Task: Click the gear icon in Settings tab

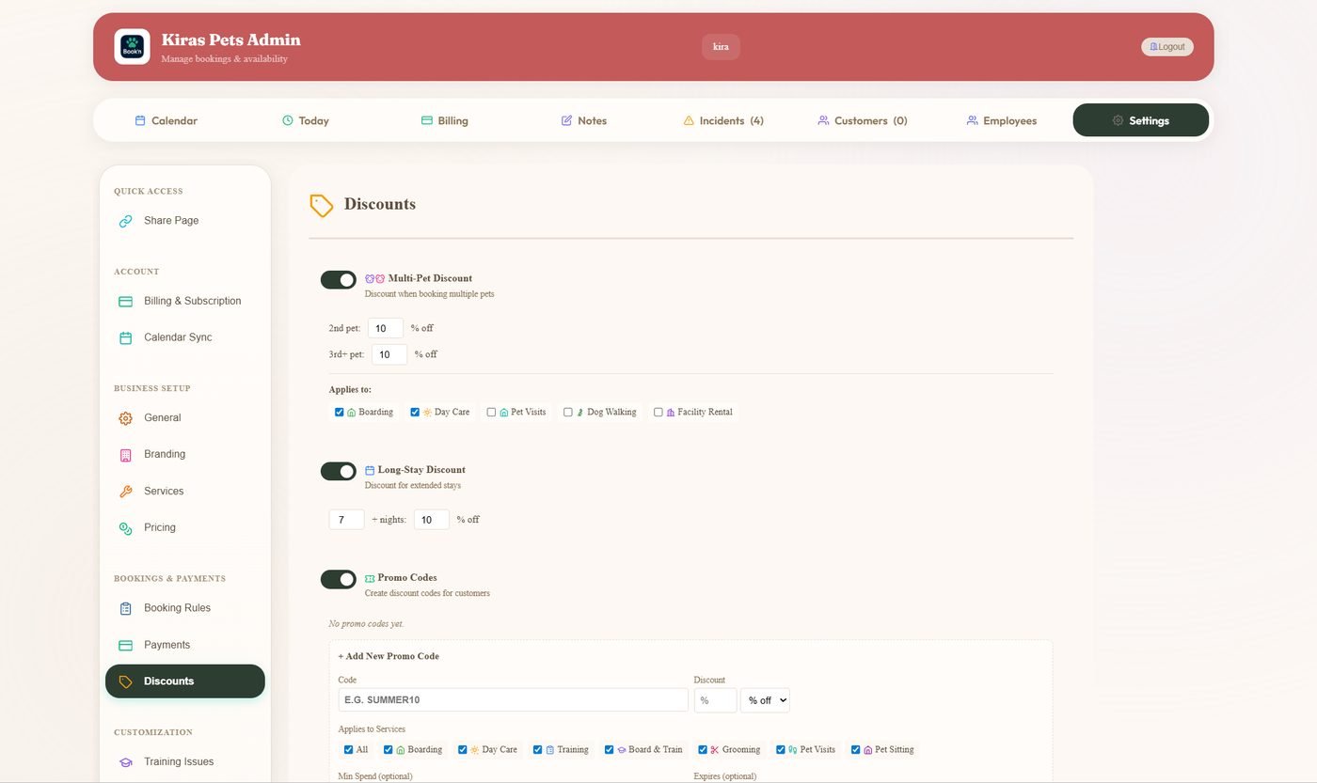Action: [1118, 120]
